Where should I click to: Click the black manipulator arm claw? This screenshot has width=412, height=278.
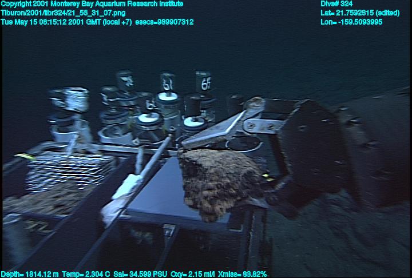pos(303,143)
